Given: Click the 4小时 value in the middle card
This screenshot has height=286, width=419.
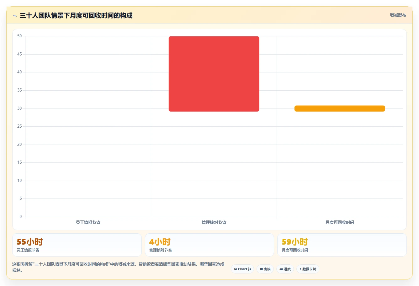Looking at the screenshot, I should point(160,242).
